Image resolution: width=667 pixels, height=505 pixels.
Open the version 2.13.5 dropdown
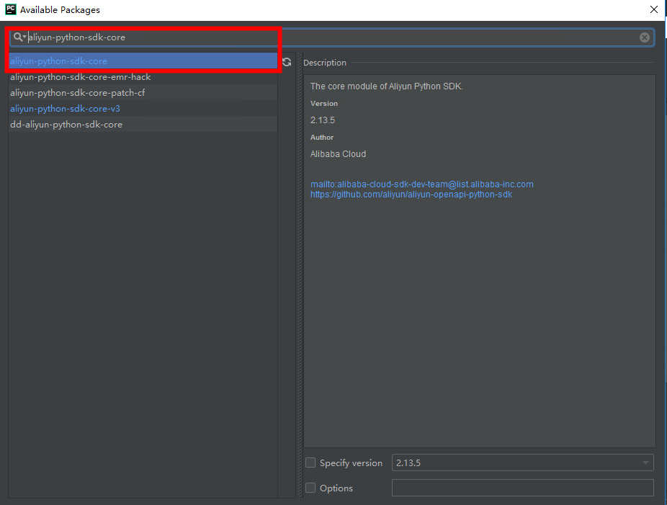(522, 462)
